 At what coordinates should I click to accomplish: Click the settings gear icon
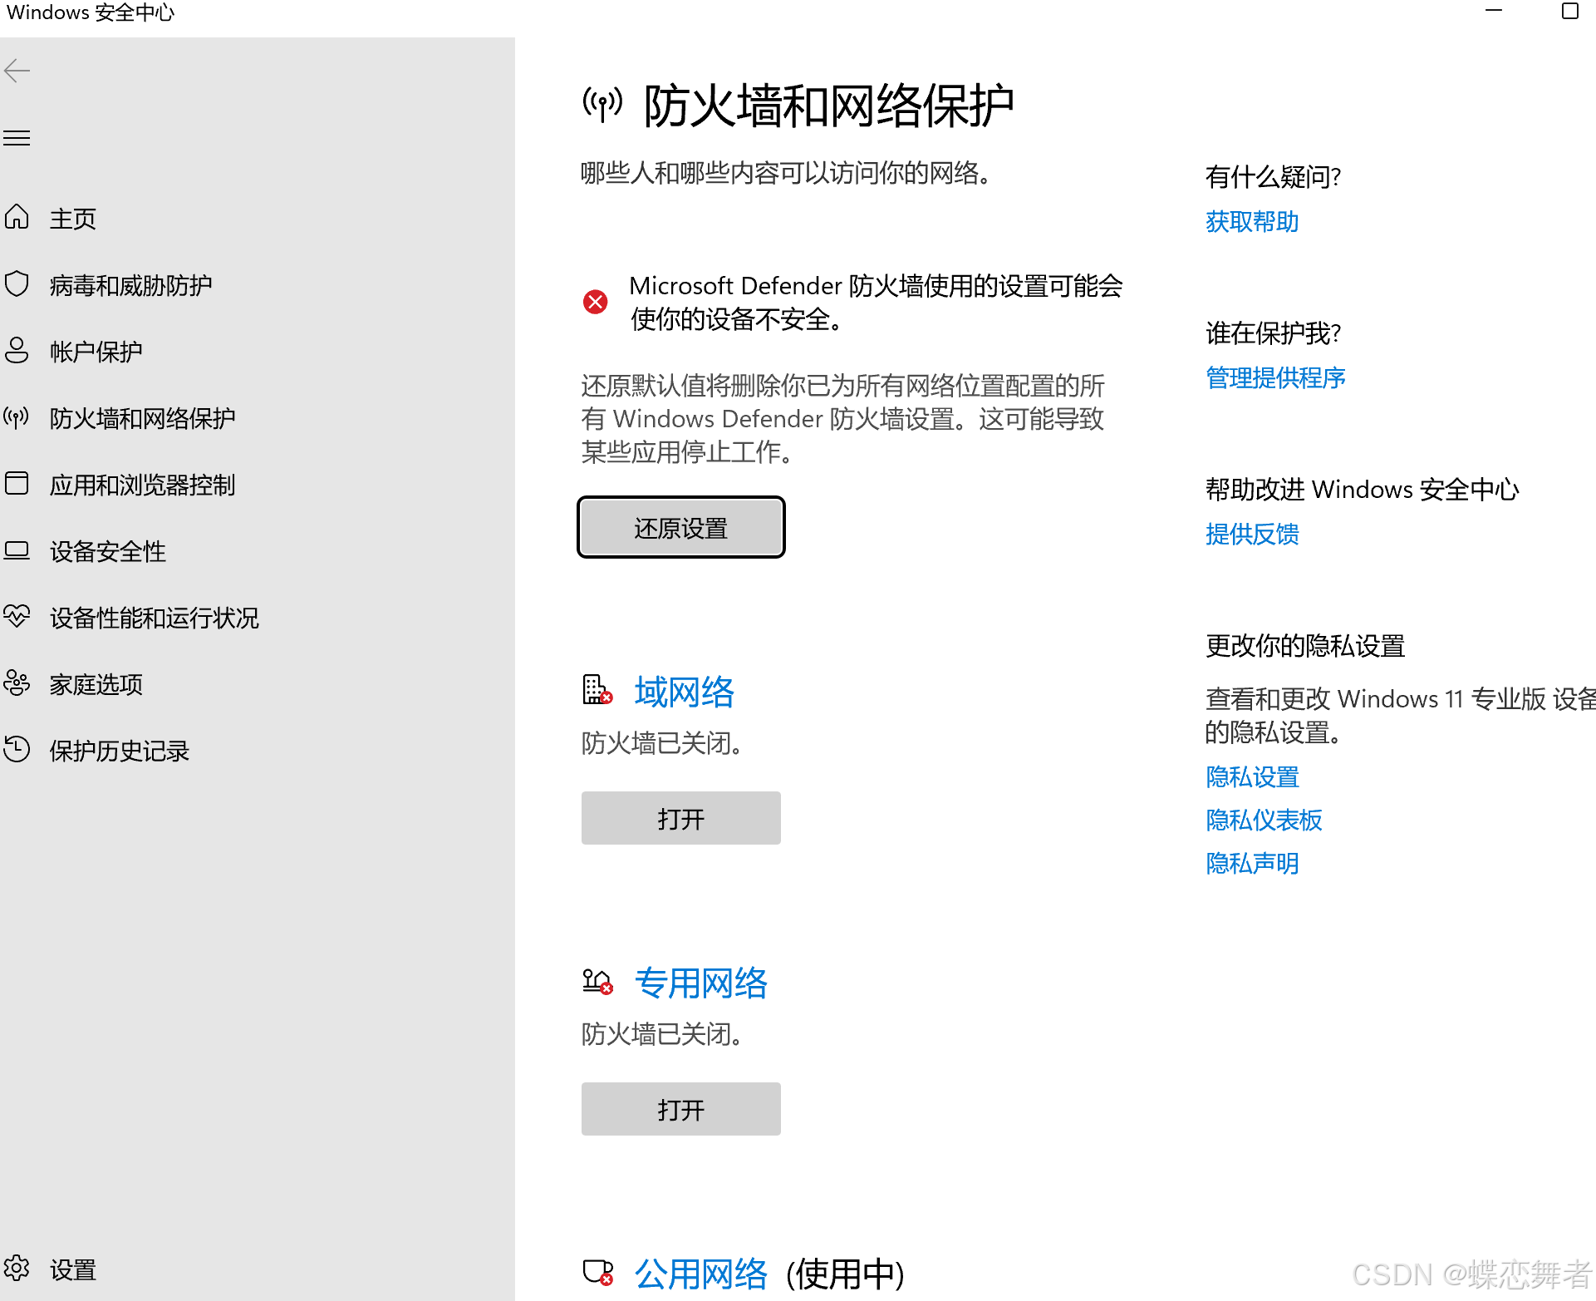coord(17,1269)
